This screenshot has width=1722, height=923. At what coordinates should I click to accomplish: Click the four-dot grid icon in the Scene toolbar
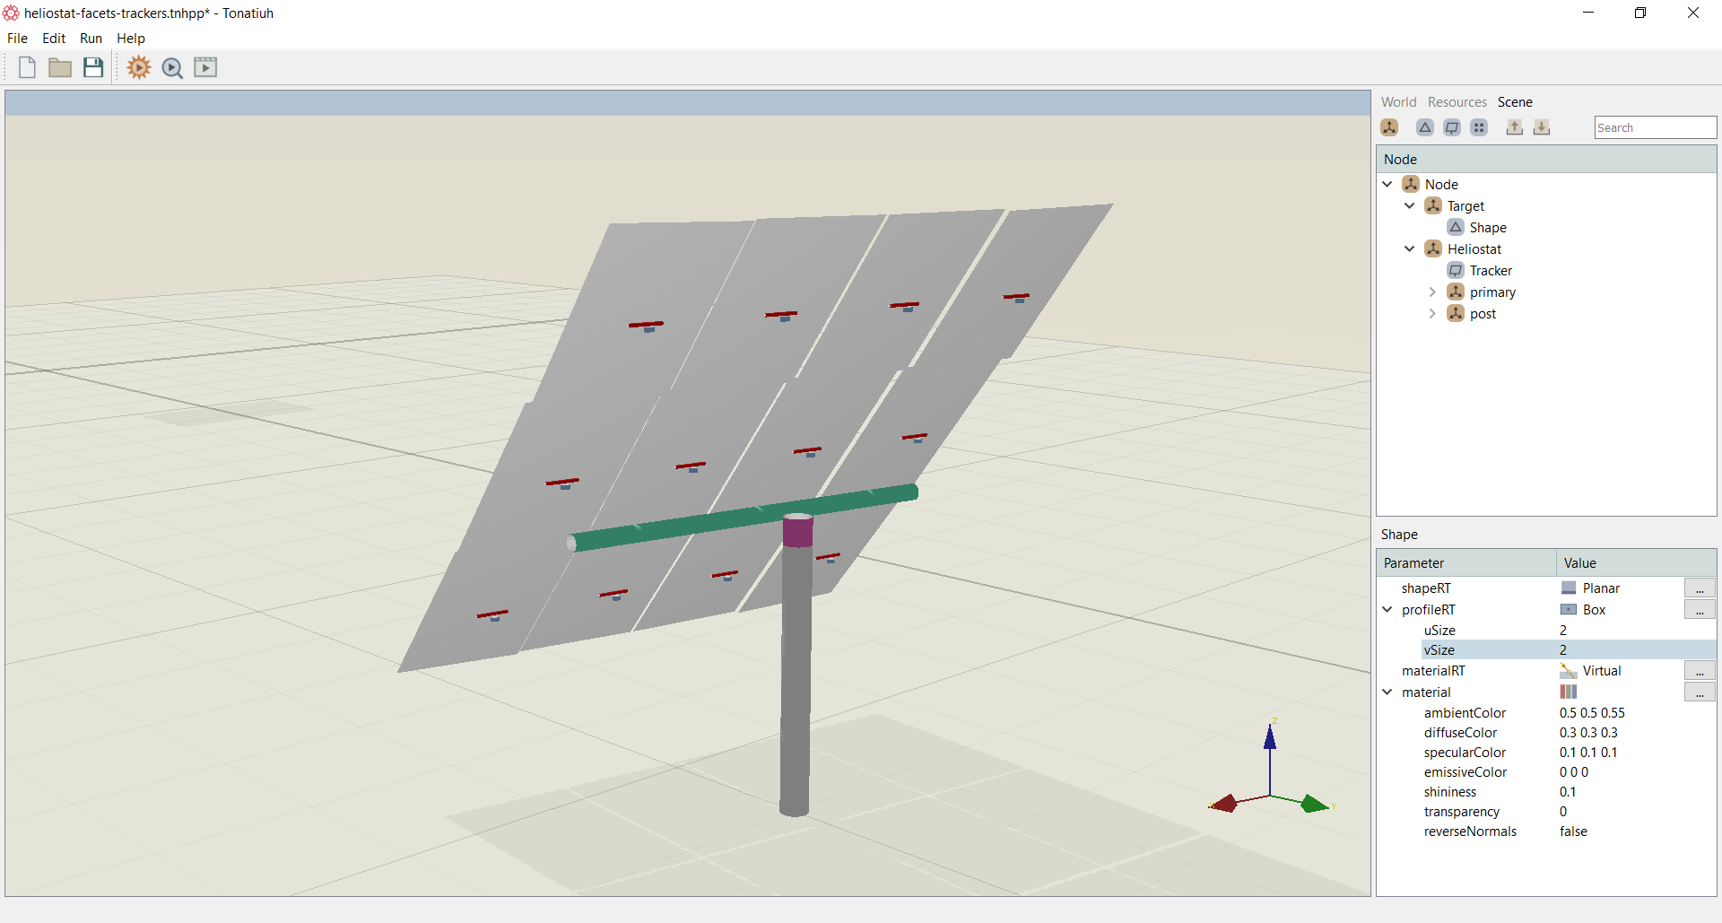pos(1479,127)
